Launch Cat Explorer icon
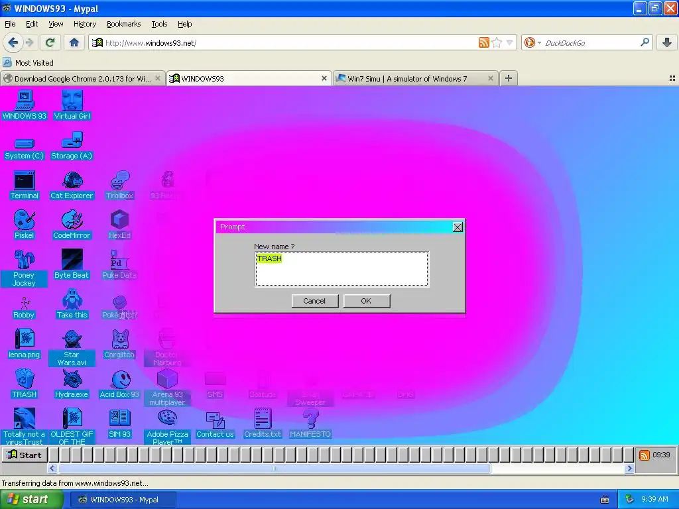The image size is (679, 509). tap(72, 186)
